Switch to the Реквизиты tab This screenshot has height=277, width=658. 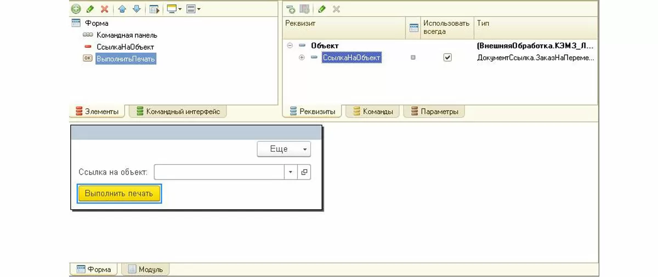pyautogui.click(x=313, y=112)
